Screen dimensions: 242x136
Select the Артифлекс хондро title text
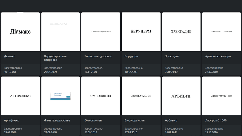(218, 56)
